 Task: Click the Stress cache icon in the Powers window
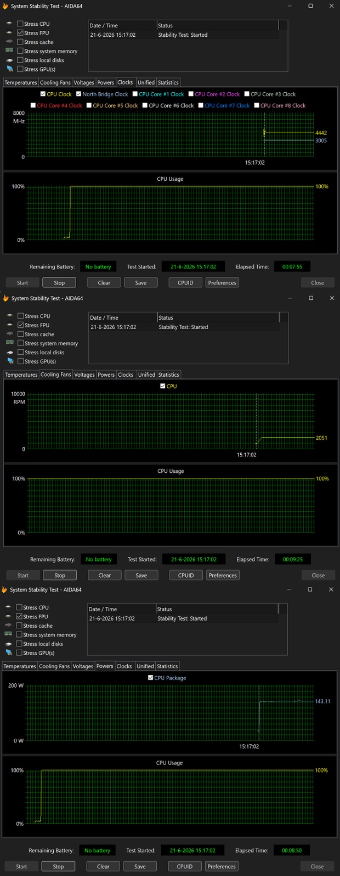9,626
